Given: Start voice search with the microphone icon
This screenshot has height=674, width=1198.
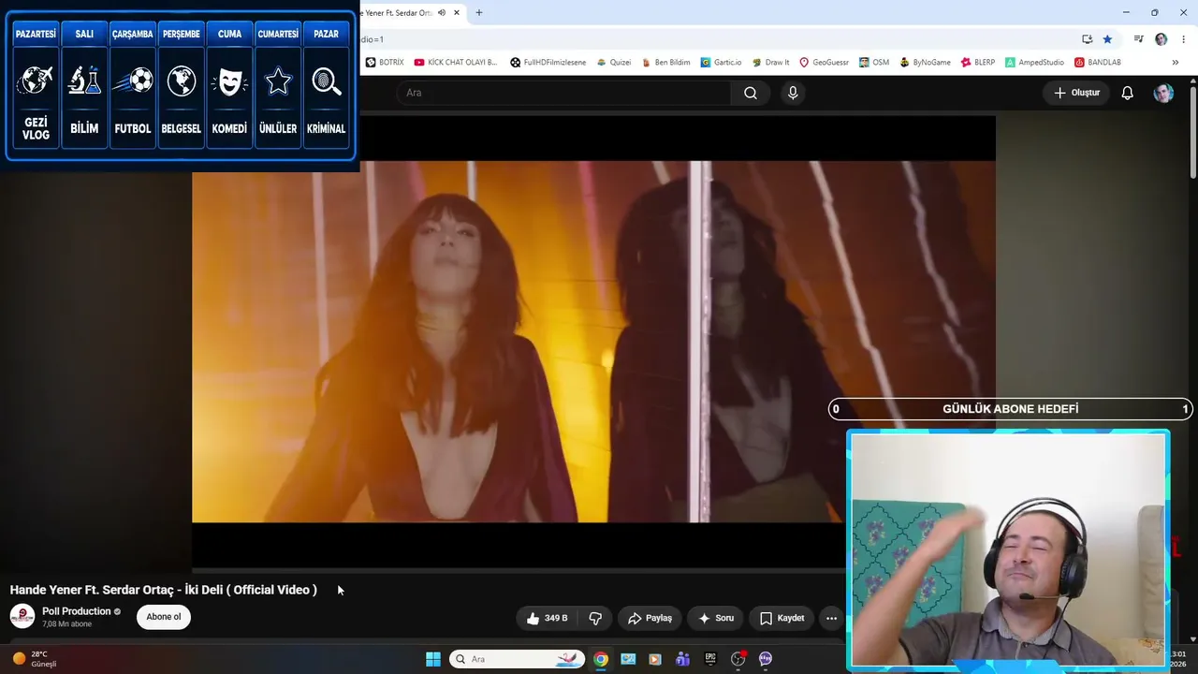Looking at the screenshot, I should (793, 93).
